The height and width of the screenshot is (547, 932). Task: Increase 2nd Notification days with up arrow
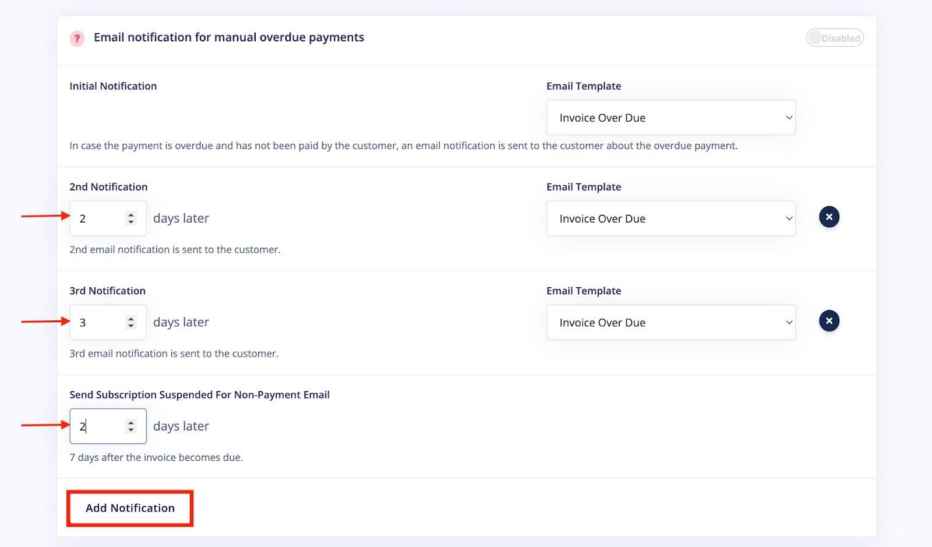(x=131, y=215)
